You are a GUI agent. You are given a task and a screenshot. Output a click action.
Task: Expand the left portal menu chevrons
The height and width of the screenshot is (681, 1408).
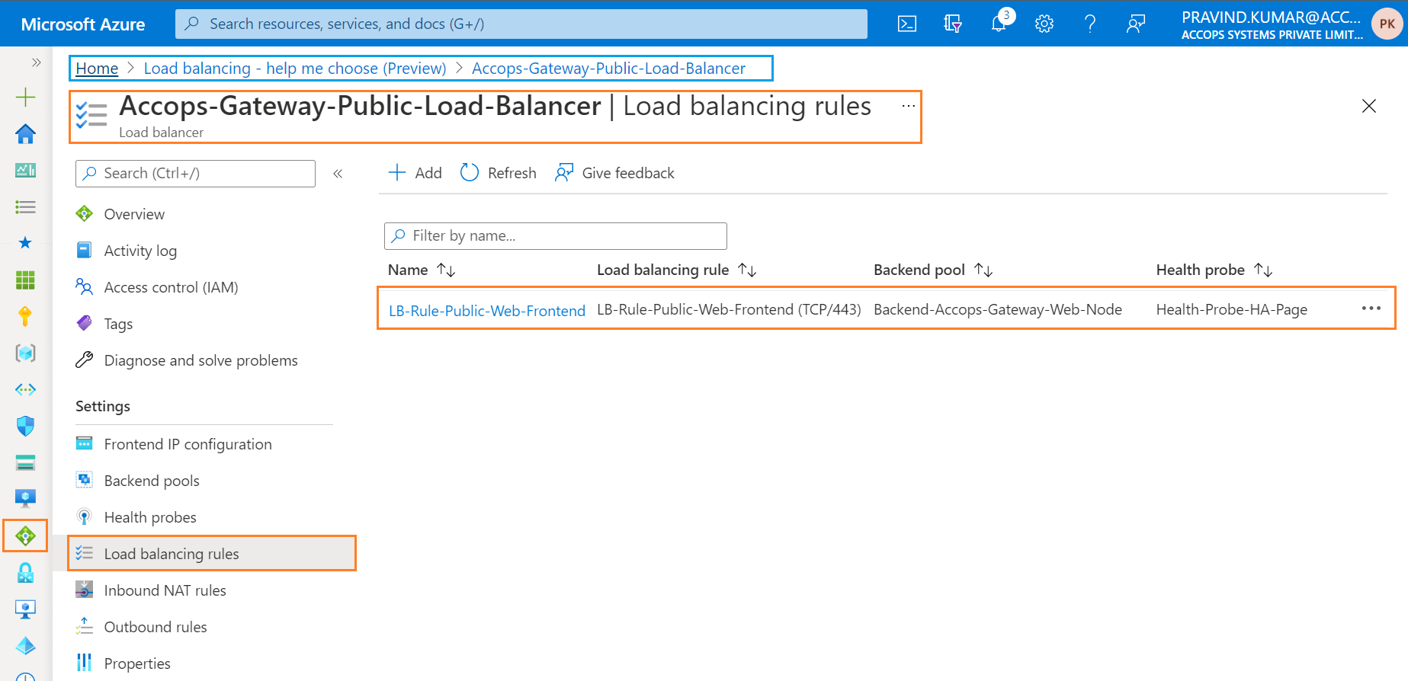(36, 62)
